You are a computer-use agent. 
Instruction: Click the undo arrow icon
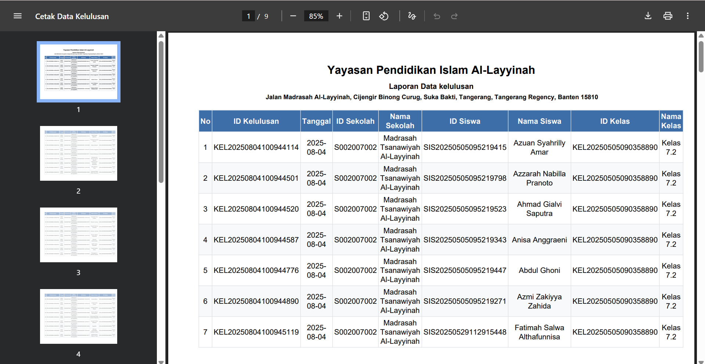click(x=437, y=16)
